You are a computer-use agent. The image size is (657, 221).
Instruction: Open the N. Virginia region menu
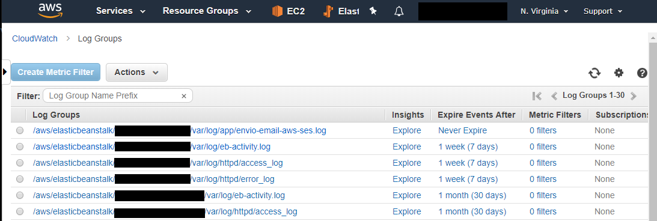544,11
